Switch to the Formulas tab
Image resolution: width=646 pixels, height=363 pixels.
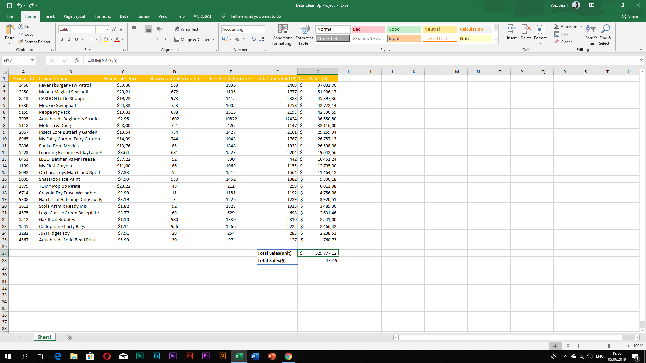(103, 16)
